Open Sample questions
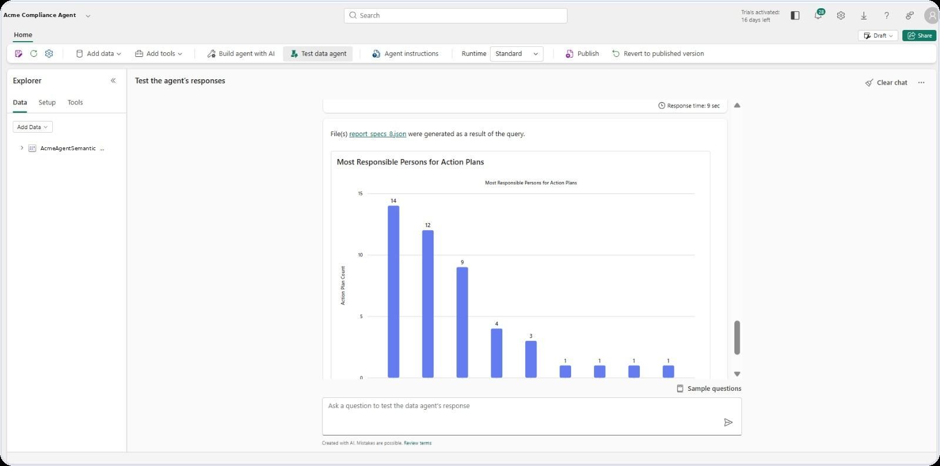Screen dimensions: 940x466 click(x=709, y=389)
